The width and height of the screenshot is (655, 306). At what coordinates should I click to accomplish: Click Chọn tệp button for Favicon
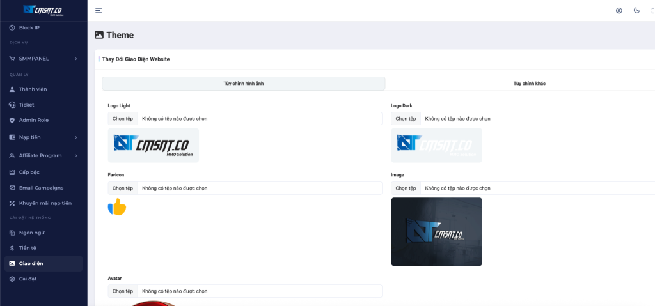(123, 188)
